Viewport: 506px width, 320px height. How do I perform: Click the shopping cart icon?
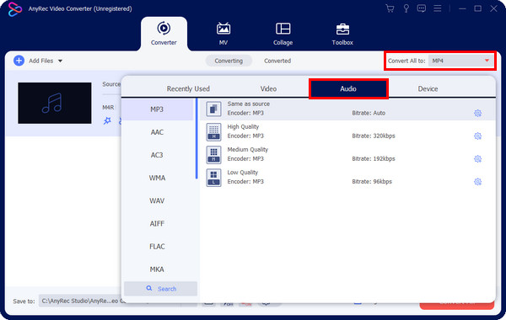coord(390,8)
